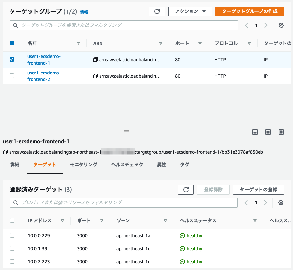
Task: Sort by ゾーン column arrow
Action: click(165, 221)
